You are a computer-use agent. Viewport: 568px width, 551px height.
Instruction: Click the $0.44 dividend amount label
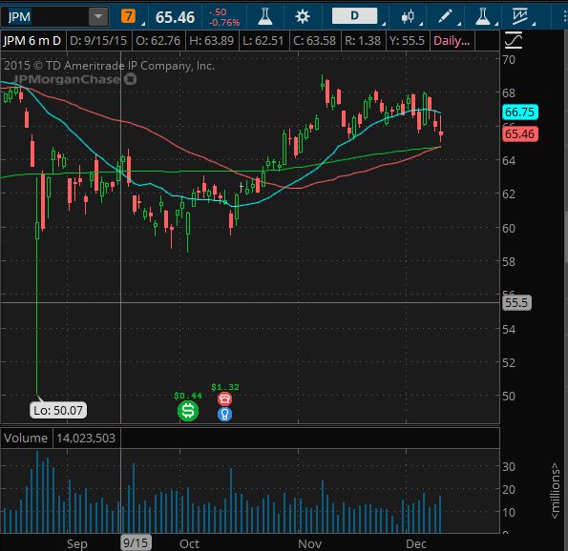click(x=188, y=396)
